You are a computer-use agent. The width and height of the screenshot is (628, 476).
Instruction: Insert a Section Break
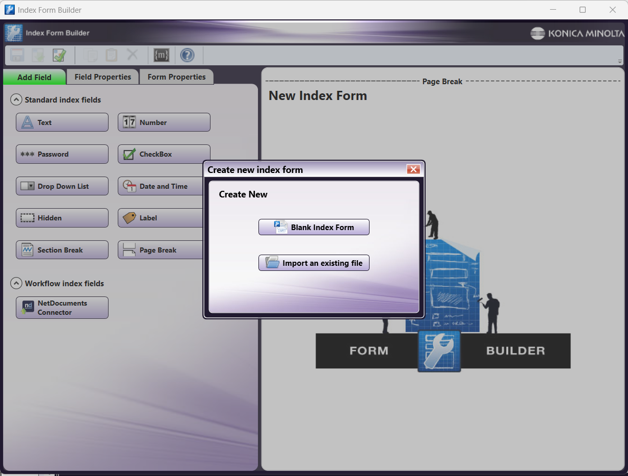click(x=62, y=250)
